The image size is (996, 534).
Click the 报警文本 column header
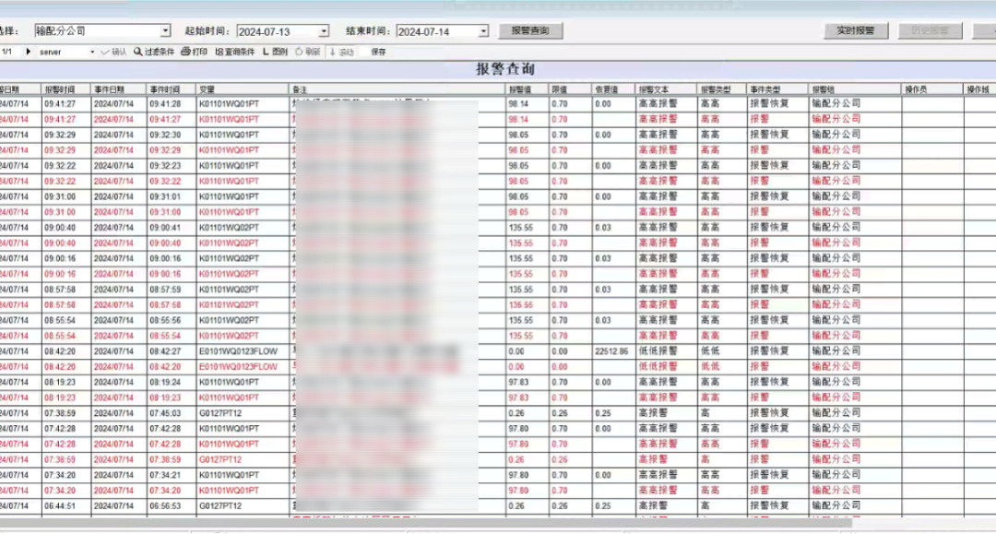pos(667,89)
